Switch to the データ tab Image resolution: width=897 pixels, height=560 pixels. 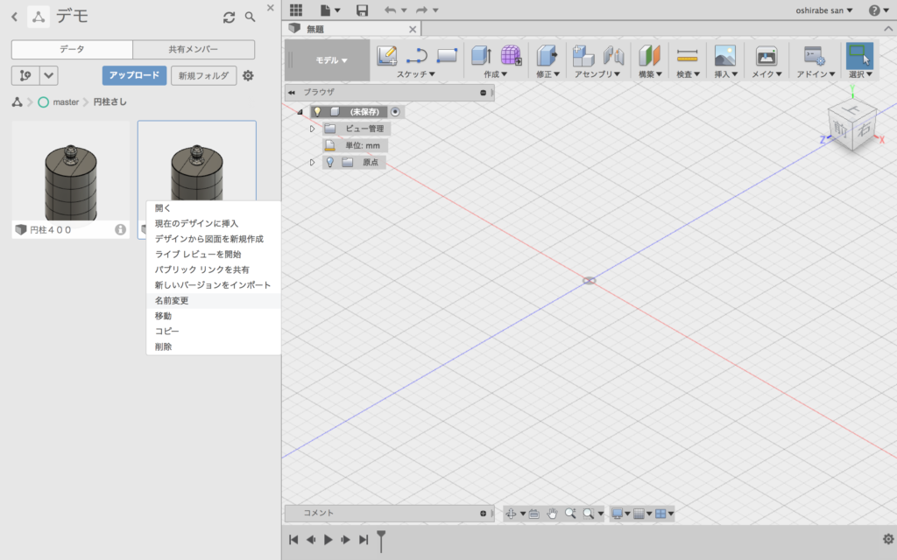pos(72,49)
